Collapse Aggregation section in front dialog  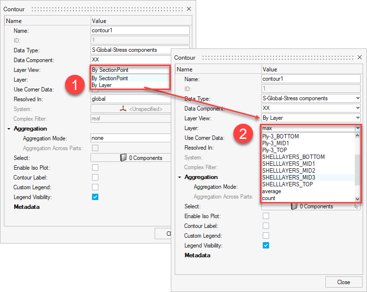point(180,177)
